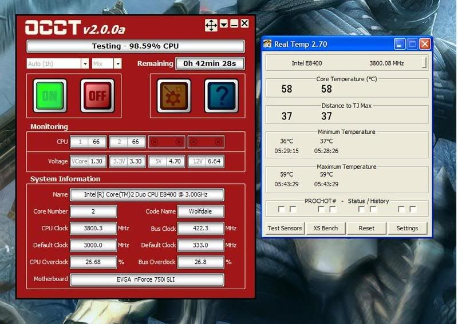This screenshot has width=458, height=324.
Task: Close the OCCT window
Action: [x=244, y=23]
